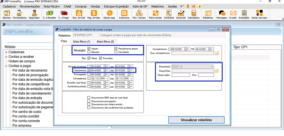Click the Dup. cancelada por field

pyautogui.click(x=193, y=53)
